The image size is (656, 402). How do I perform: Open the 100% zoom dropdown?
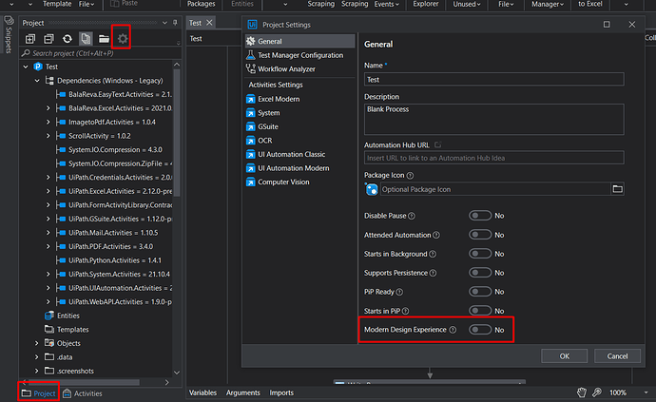646,392
